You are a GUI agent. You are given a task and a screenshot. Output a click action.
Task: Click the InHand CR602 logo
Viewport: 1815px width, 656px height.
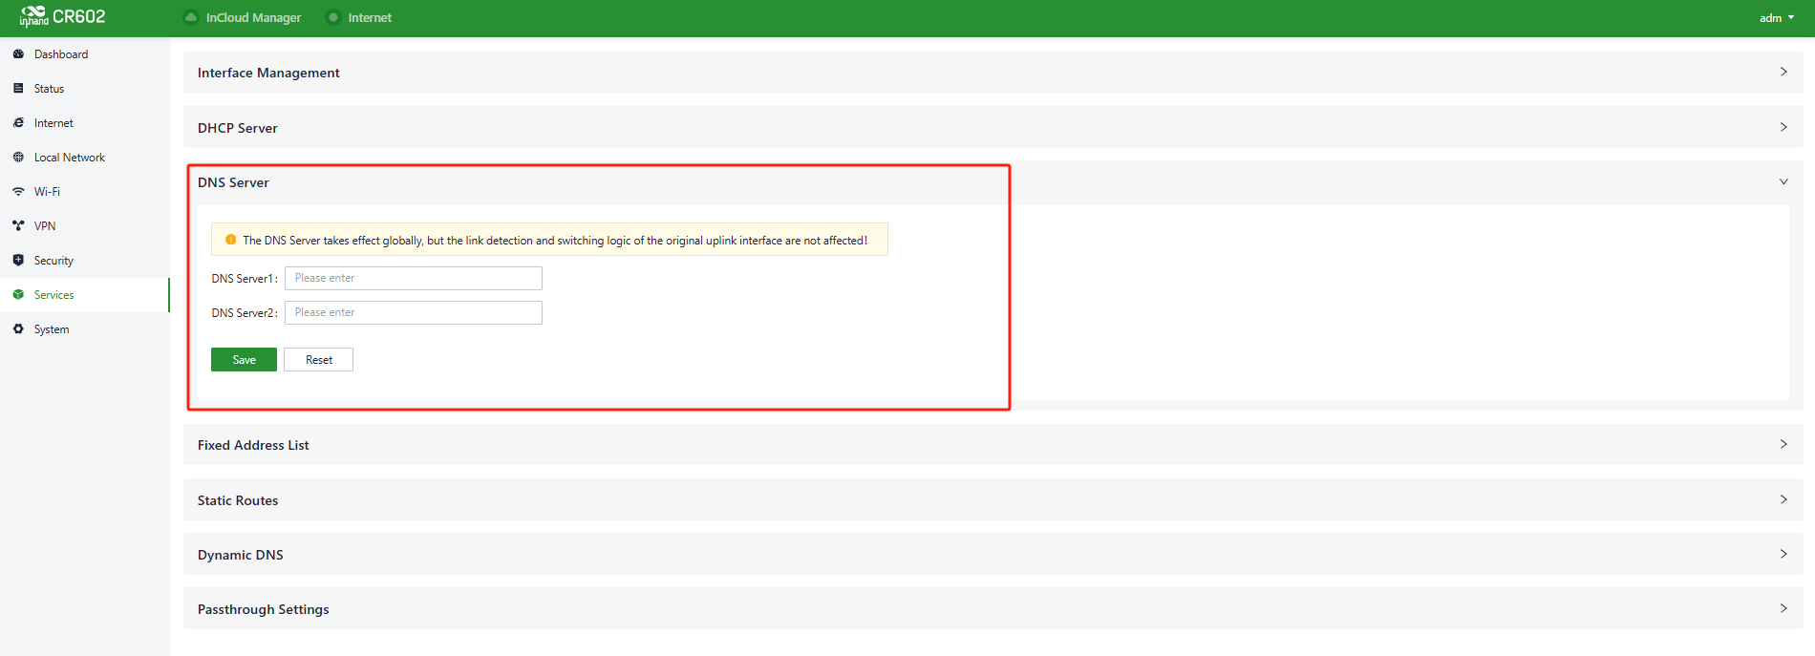[62, 16]
